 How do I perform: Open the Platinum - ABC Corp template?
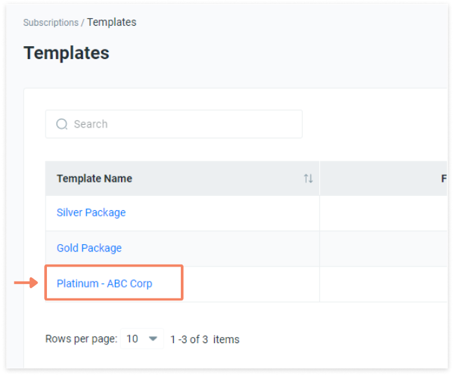(104, 283)
